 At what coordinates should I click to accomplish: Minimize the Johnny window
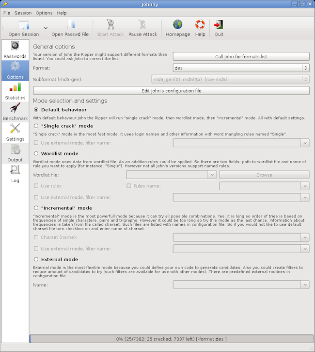(x=295, y=4)
